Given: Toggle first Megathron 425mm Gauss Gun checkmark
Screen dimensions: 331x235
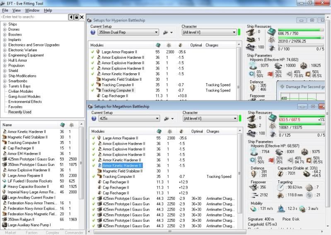Looking at the screenshot, I should tap(94, 198).
